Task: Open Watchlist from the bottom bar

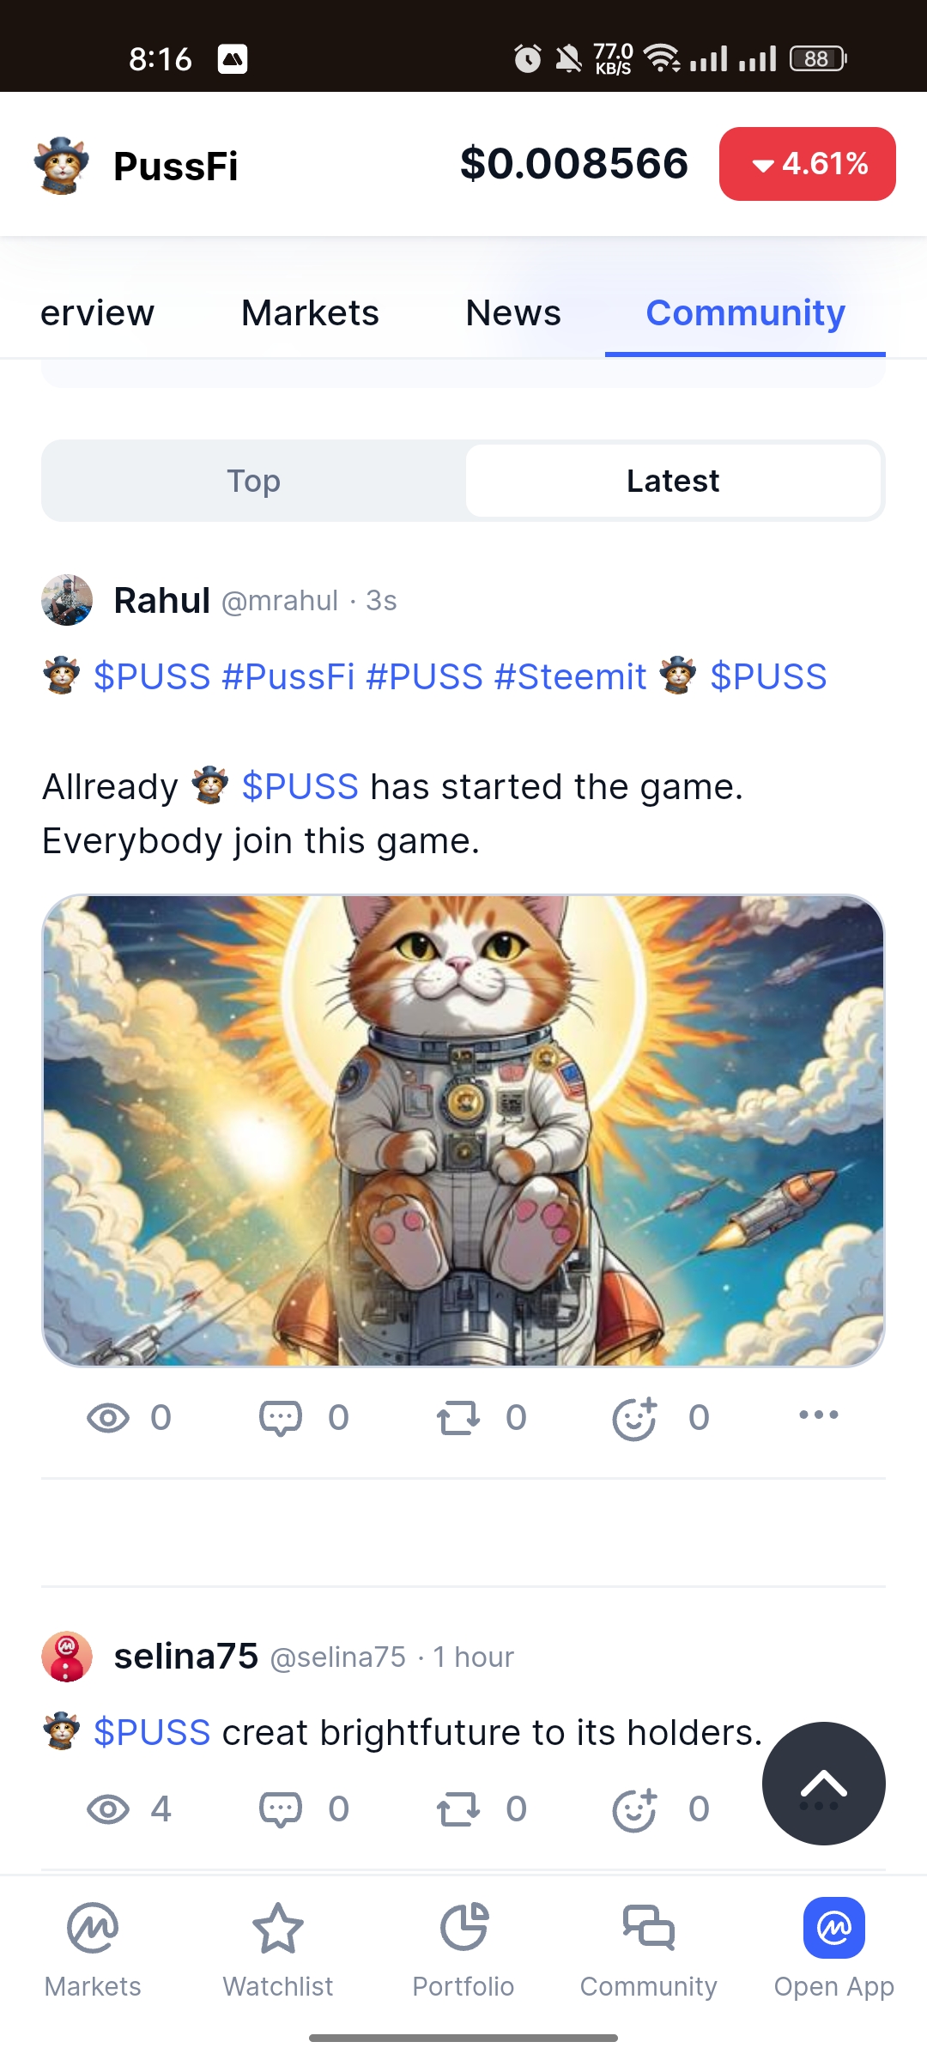Action: pyautogui.click(x=278, y=1950)
